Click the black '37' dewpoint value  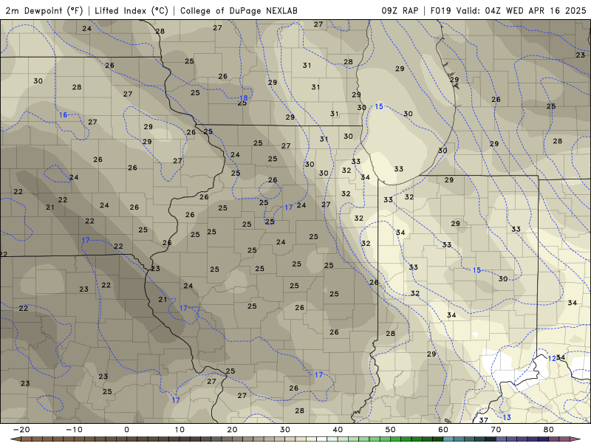(484, 420)
